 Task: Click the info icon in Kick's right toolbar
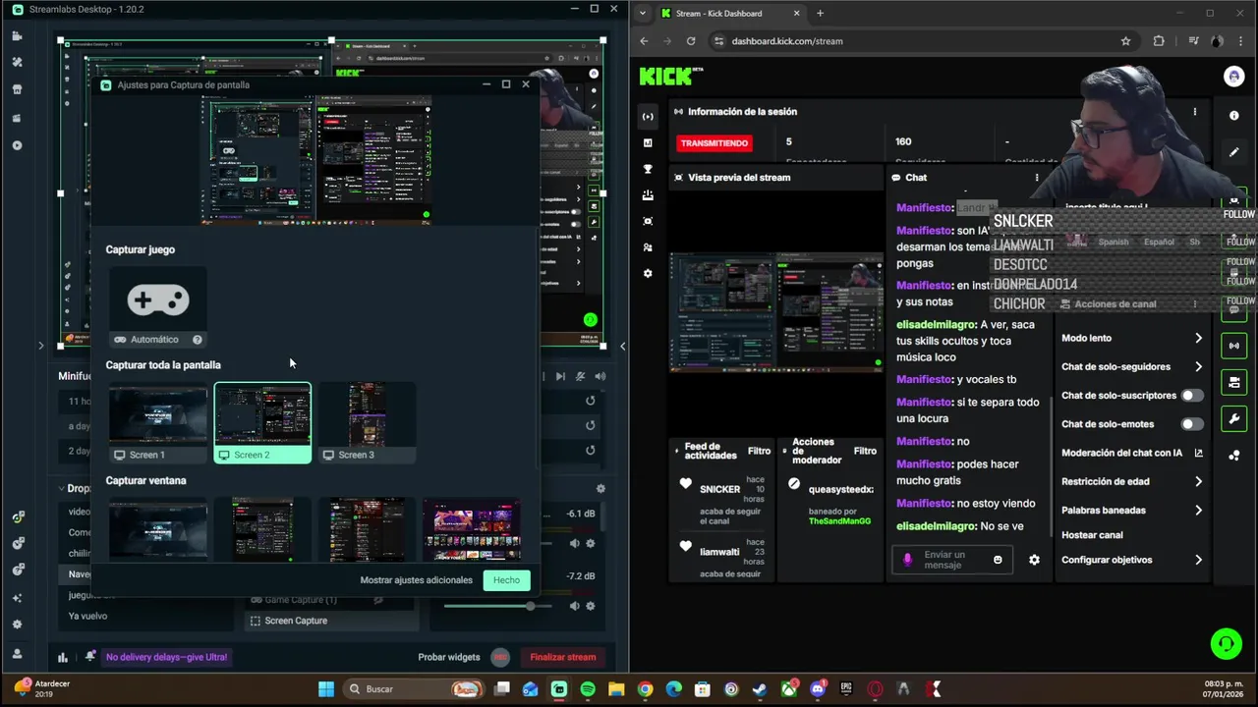coord(1234,116)
